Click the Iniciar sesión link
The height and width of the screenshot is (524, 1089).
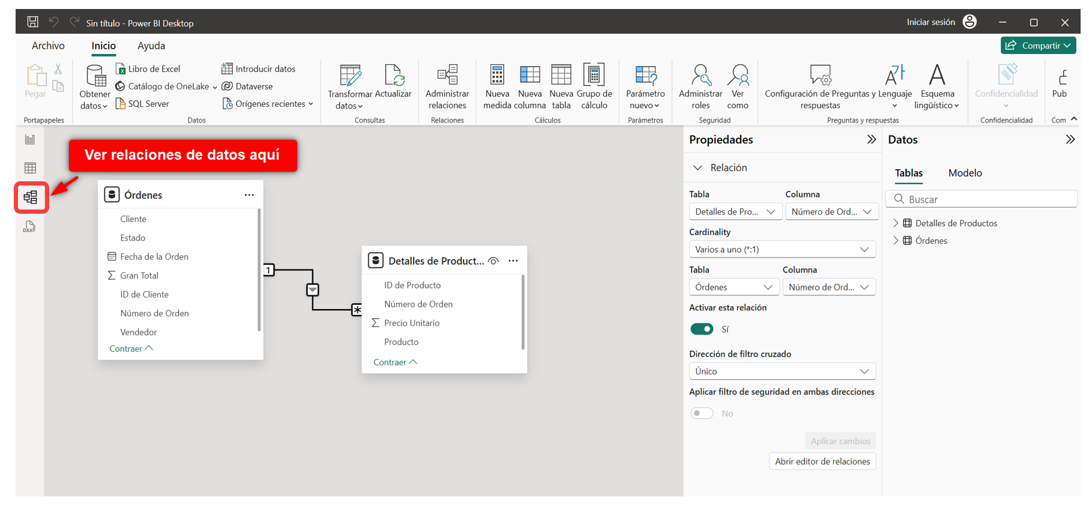931,22
